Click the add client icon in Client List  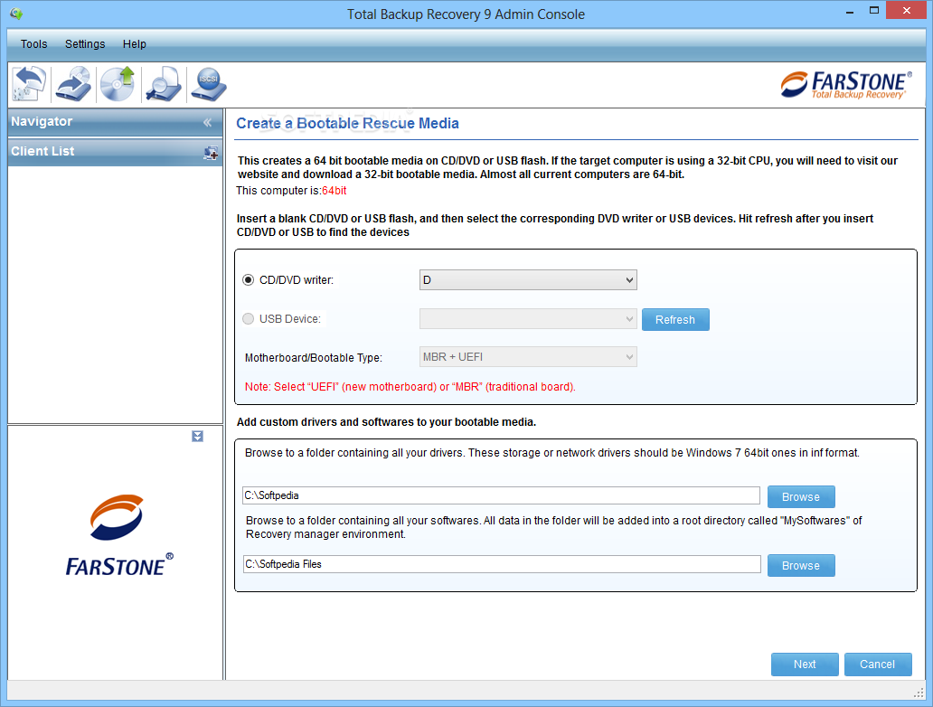211,153
